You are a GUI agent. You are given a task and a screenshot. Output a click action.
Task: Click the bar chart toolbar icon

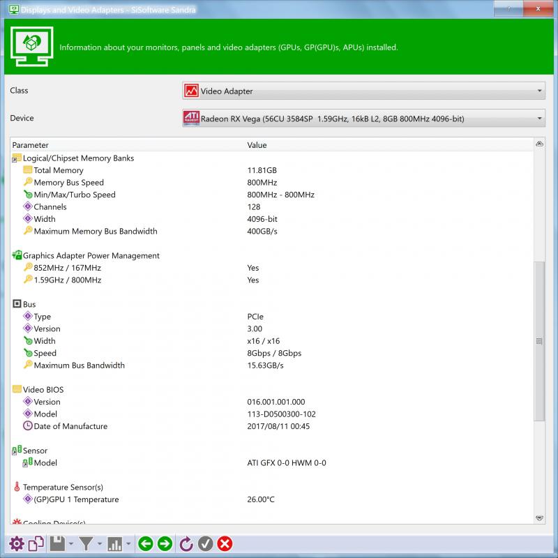click(114, 544)
